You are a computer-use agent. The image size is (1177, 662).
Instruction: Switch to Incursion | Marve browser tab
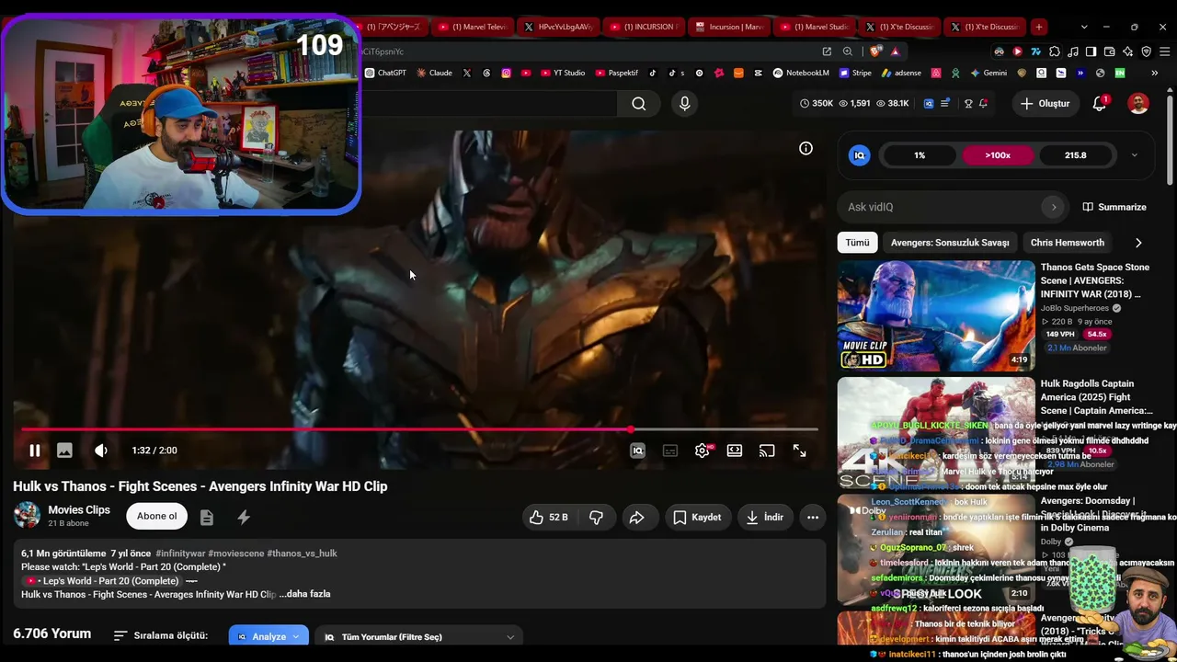[x=728, y=27]
